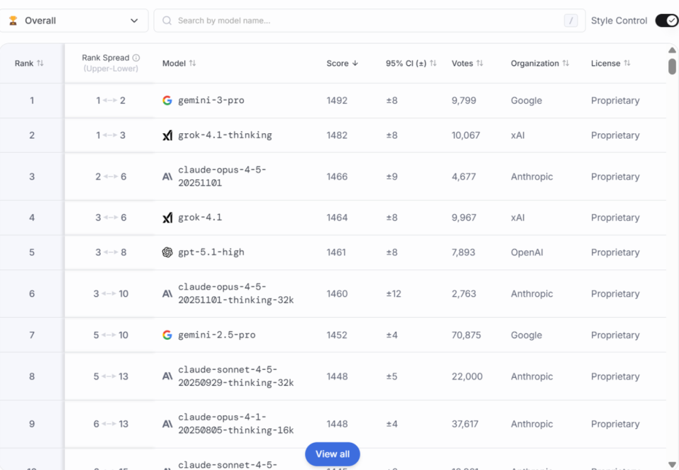Click the OpenAI logo beside gpt-5.1-high
Image resolution: width=679 pixels, height=470 pixels.
[x=167, y=253]
